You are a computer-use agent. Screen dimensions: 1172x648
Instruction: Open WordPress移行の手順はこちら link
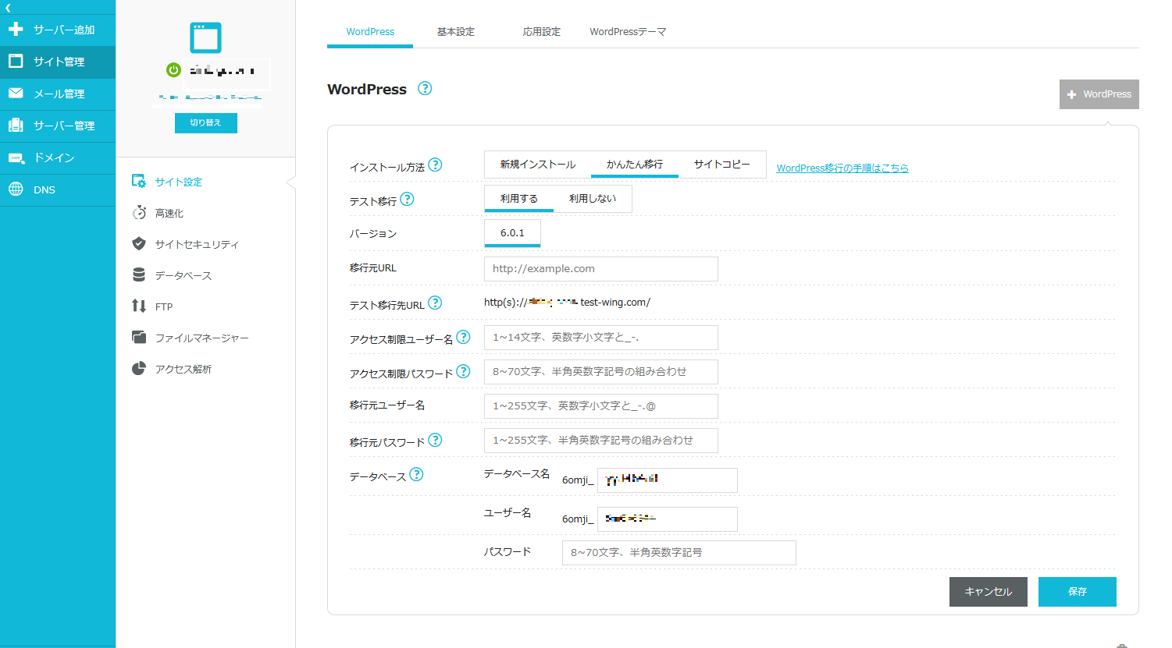(842, 168)
